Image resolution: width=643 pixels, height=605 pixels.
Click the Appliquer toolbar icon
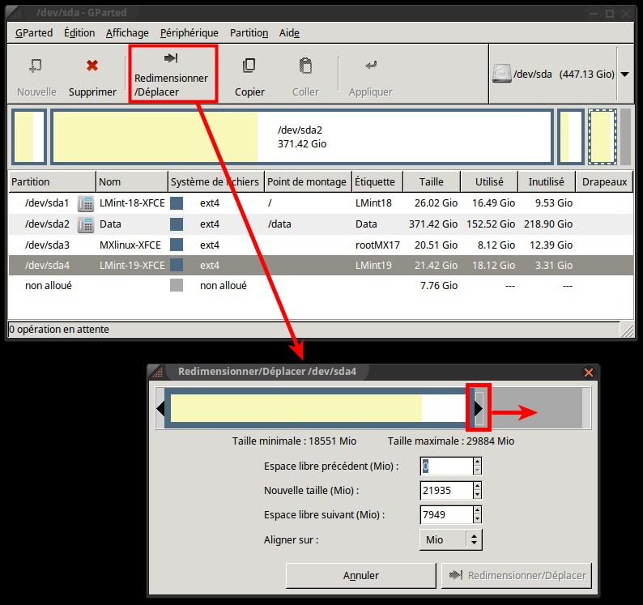[370, 66]
